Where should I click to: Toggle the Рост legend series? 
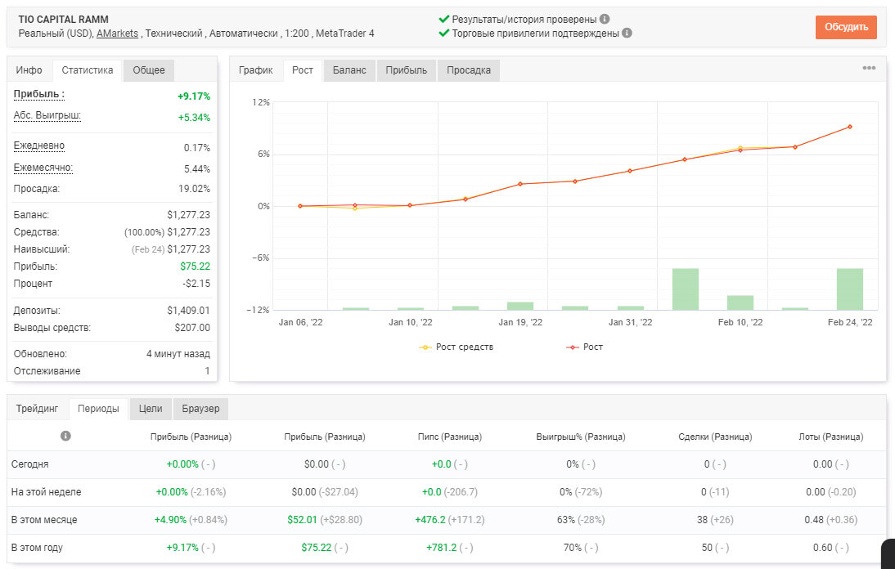click(584, 347)
